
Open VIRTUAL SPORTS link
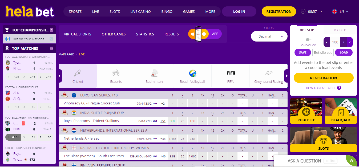[x=78, y=34]
